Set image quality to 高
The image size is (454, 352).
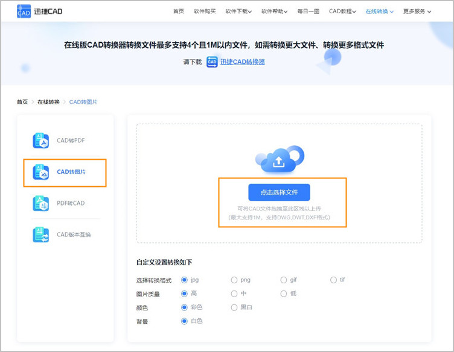coord(185,294)
